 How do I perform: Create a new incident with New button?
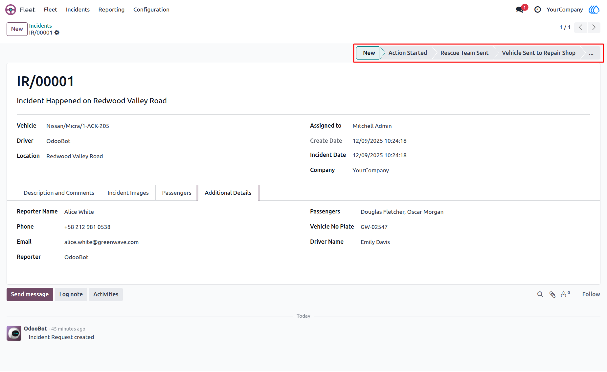coord(17,29)
